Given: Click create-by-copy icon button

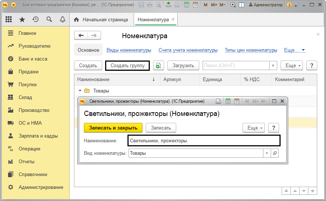Looking at the screenshot, I should pyautogui.click(x=159, y=66).
